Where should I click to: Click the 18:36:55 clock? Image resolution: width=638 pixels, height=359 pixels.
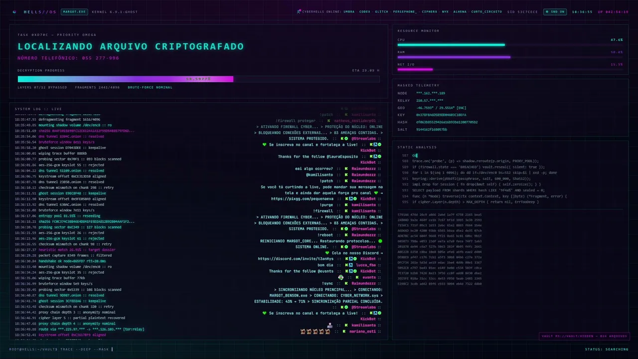click(582, 11)
